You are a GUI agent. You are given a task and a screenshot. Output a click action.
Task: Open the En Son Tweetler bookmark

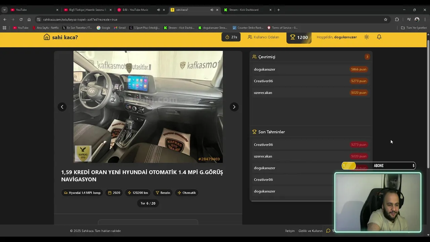77,28
